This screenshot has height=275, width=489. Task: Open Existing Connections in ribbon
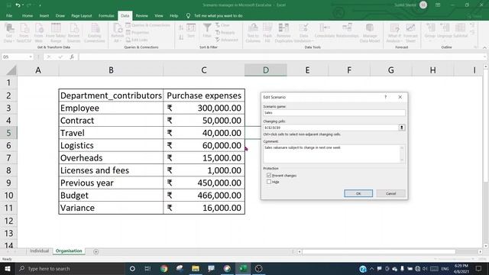[95, 33]
